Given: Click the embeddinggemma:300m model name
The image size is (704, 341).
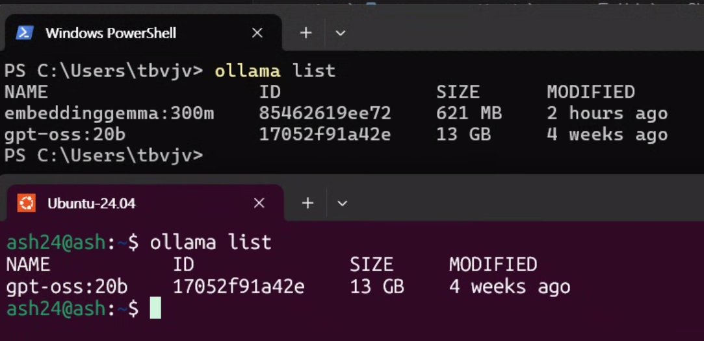Looking at the screenshot, I should (109, 113).
